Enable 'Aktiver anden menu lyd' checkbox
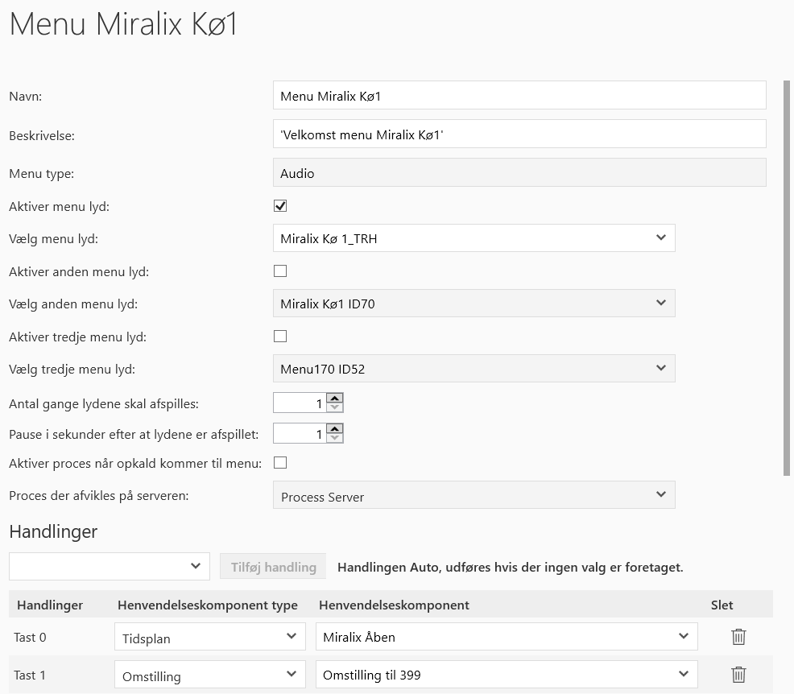Viewport: 794px width, 694px height. [280, 271]
